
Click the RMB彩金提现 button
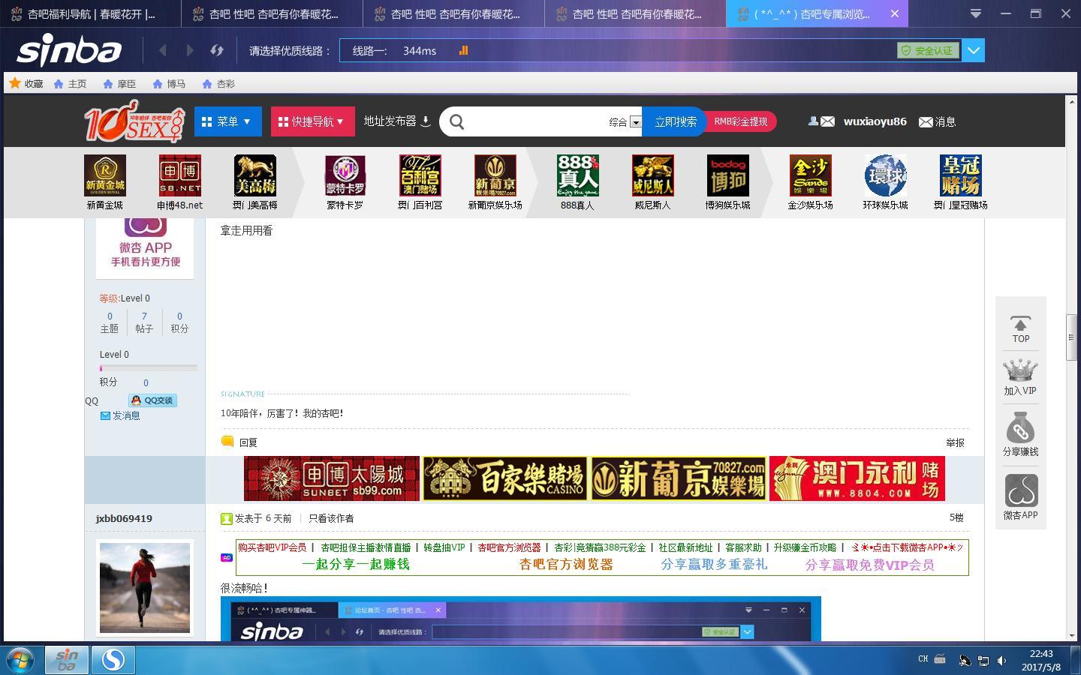coord(740,121)
